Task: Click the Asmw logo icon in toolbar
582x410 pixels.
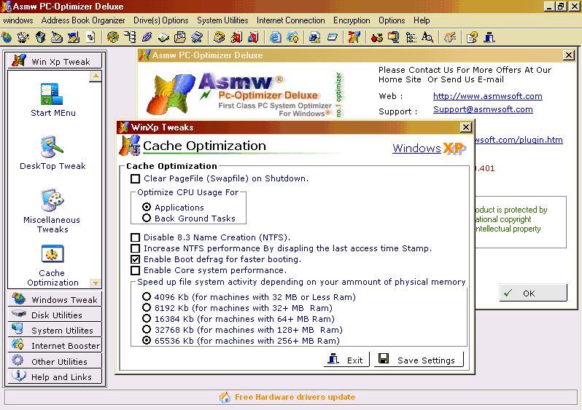Action: click(354, 37)
